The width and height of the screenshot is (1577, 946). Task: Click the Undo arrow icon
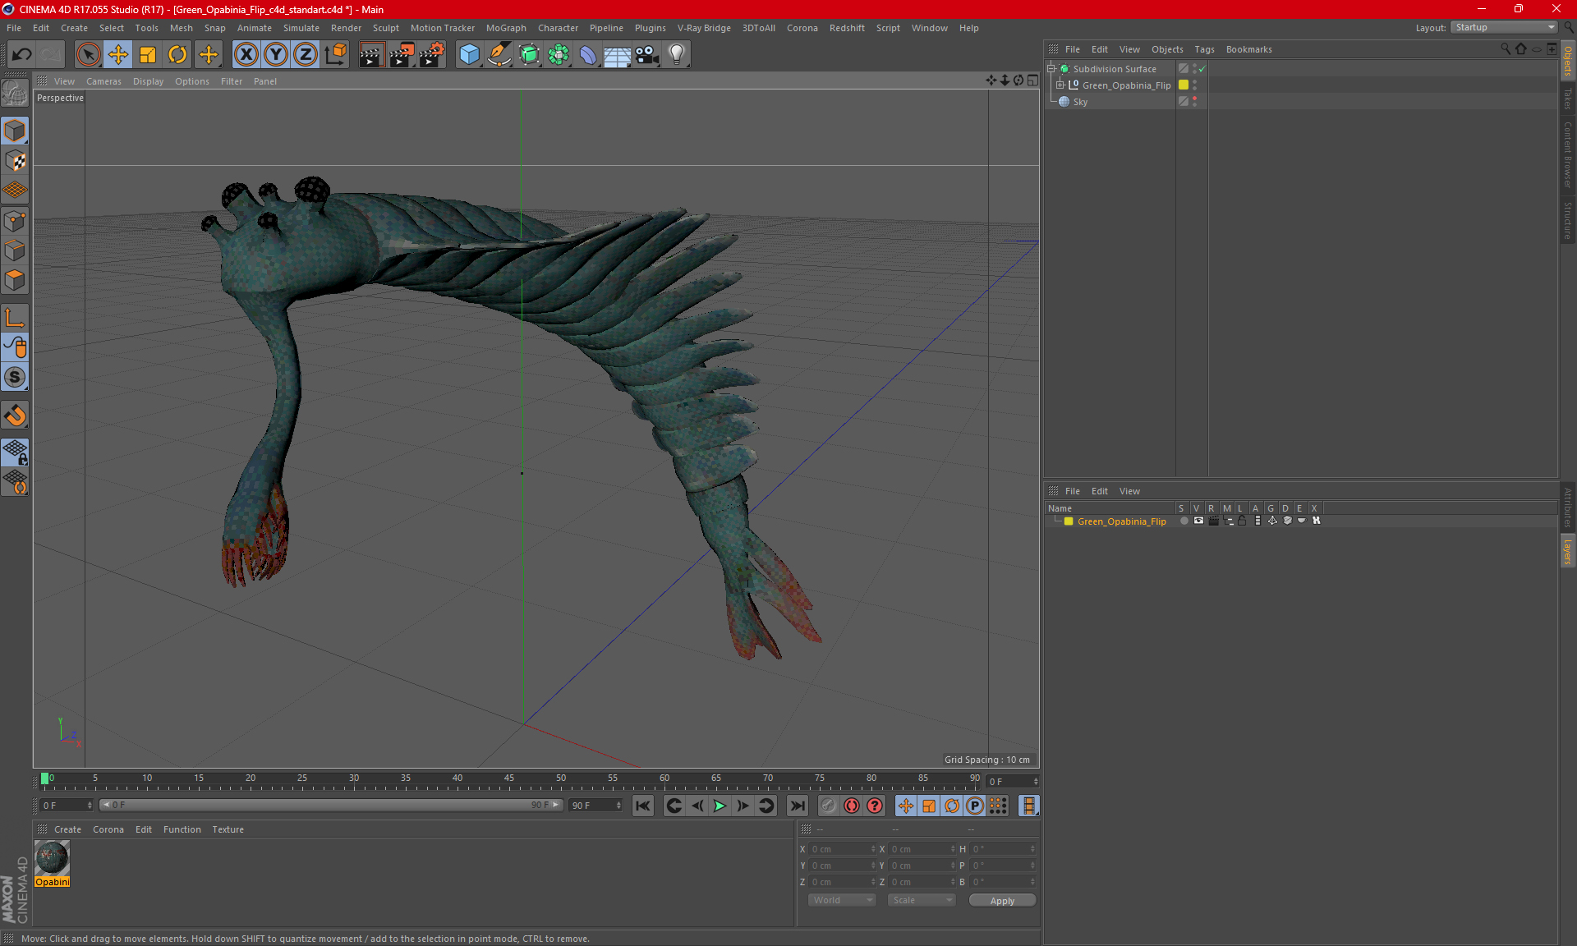(x=22, y=55)
